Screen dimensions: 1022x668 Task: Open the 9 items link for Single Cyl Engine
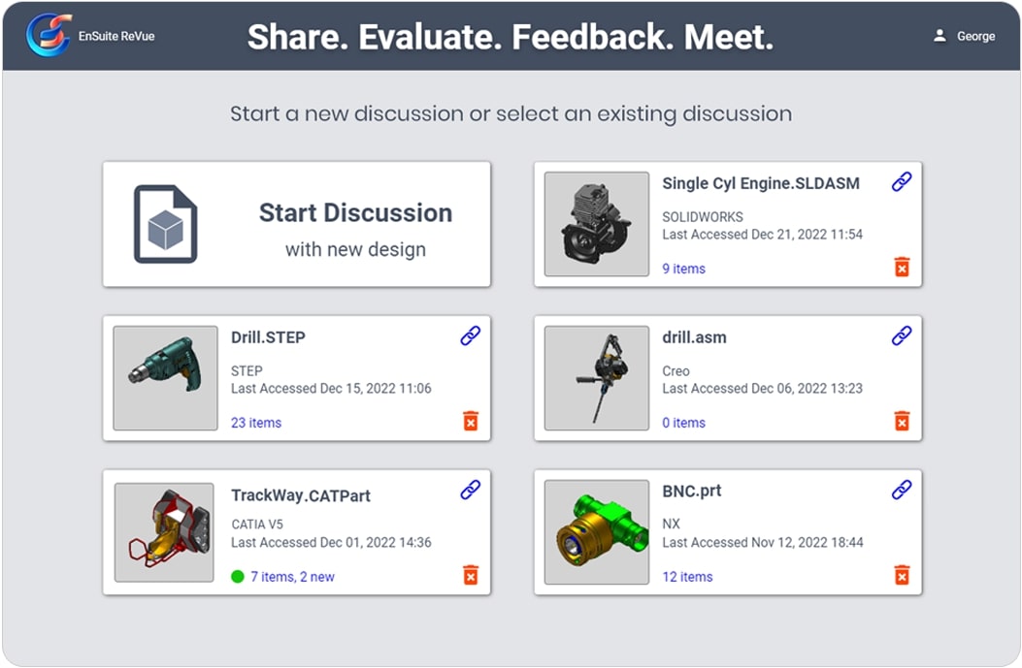pyautogui.click(x=683, y=269)
